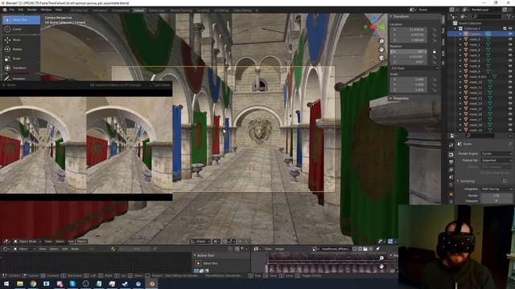Open the Feature Set Supported dropdown
This screenshot has height=289, width=515.
click(x=496, y=161)
